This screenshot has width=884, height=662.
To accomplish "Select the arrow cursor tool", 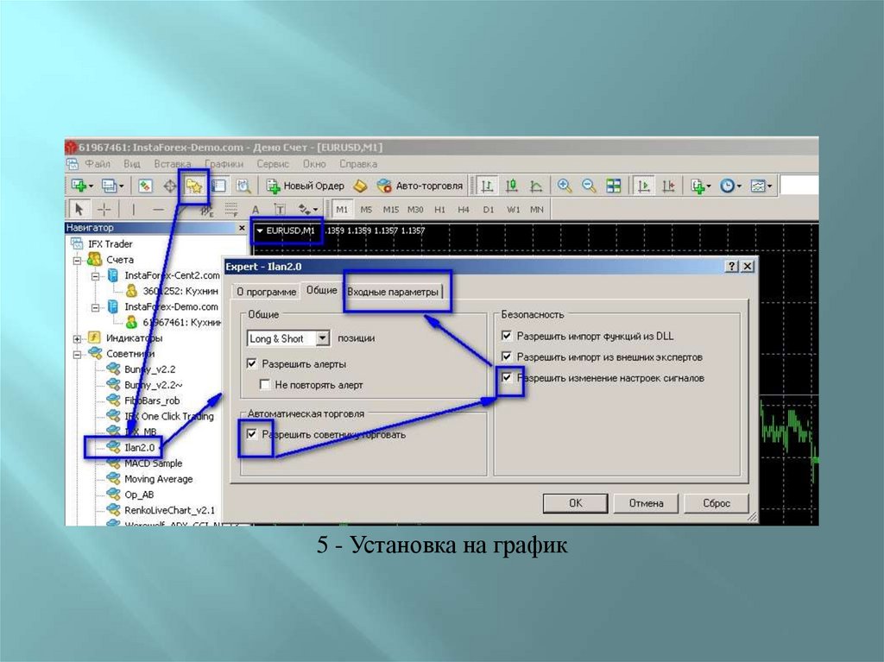I will tap(79, 210).
